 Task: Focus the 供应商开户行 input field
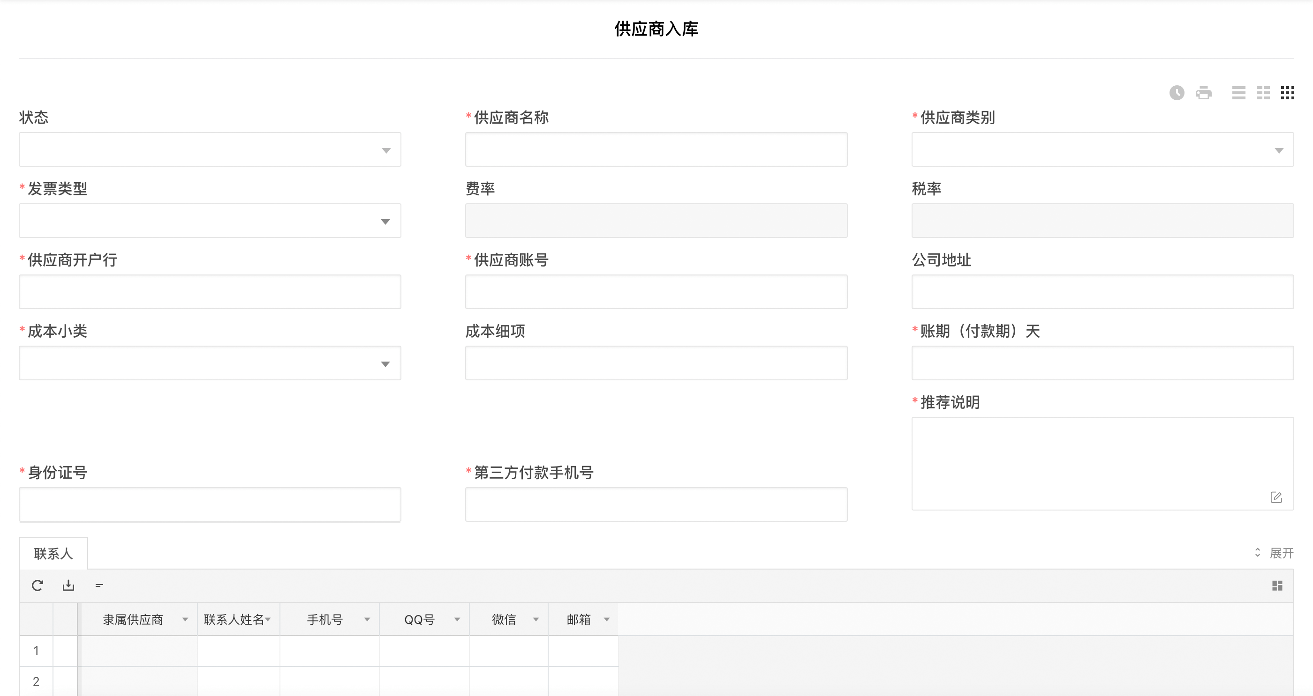(x=210, y=292)
